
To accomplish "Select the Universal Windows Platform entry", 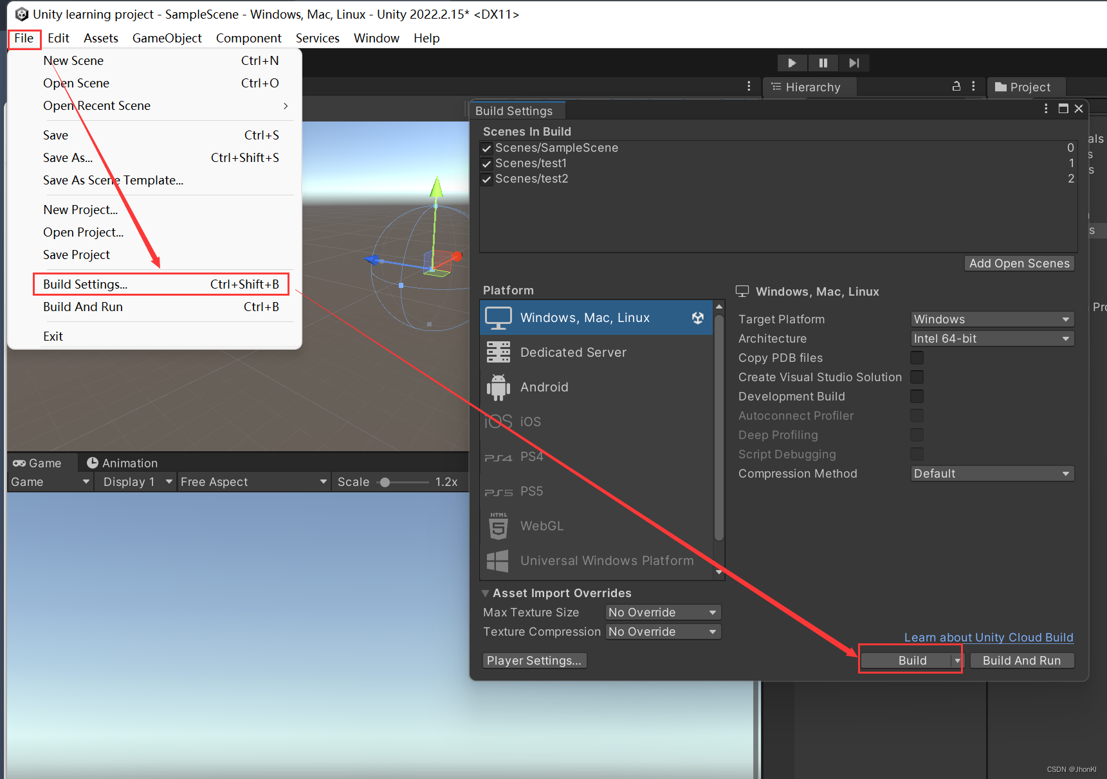I will point(596,560).
